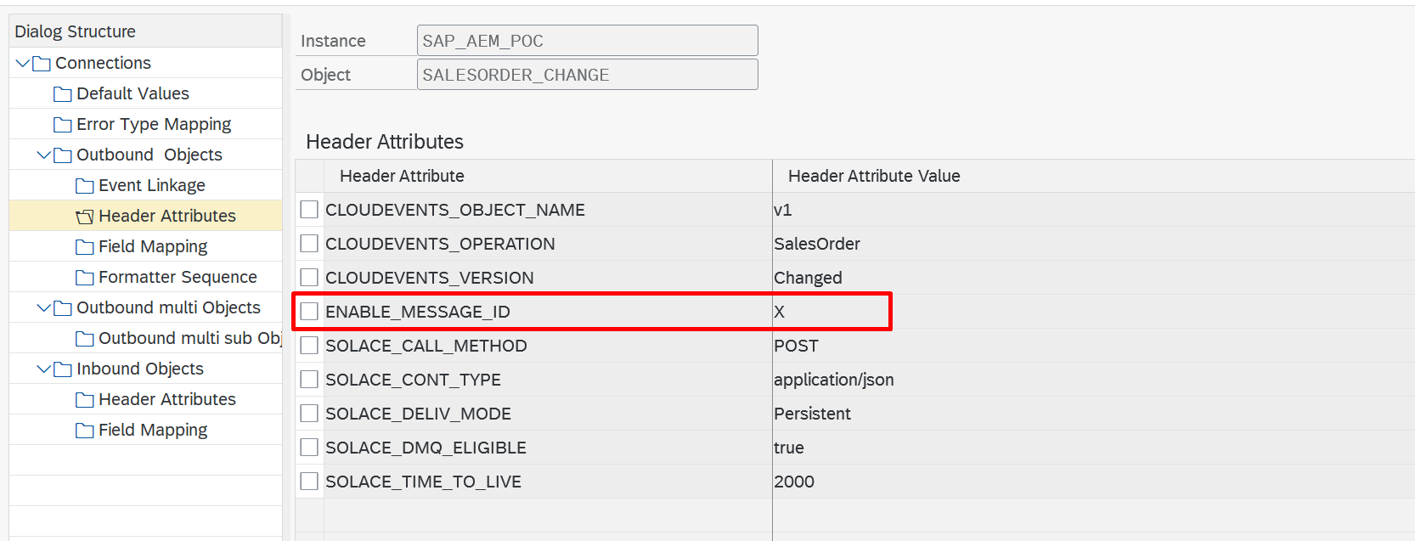Click the Event Linkage folder icon

pos(85,186)
